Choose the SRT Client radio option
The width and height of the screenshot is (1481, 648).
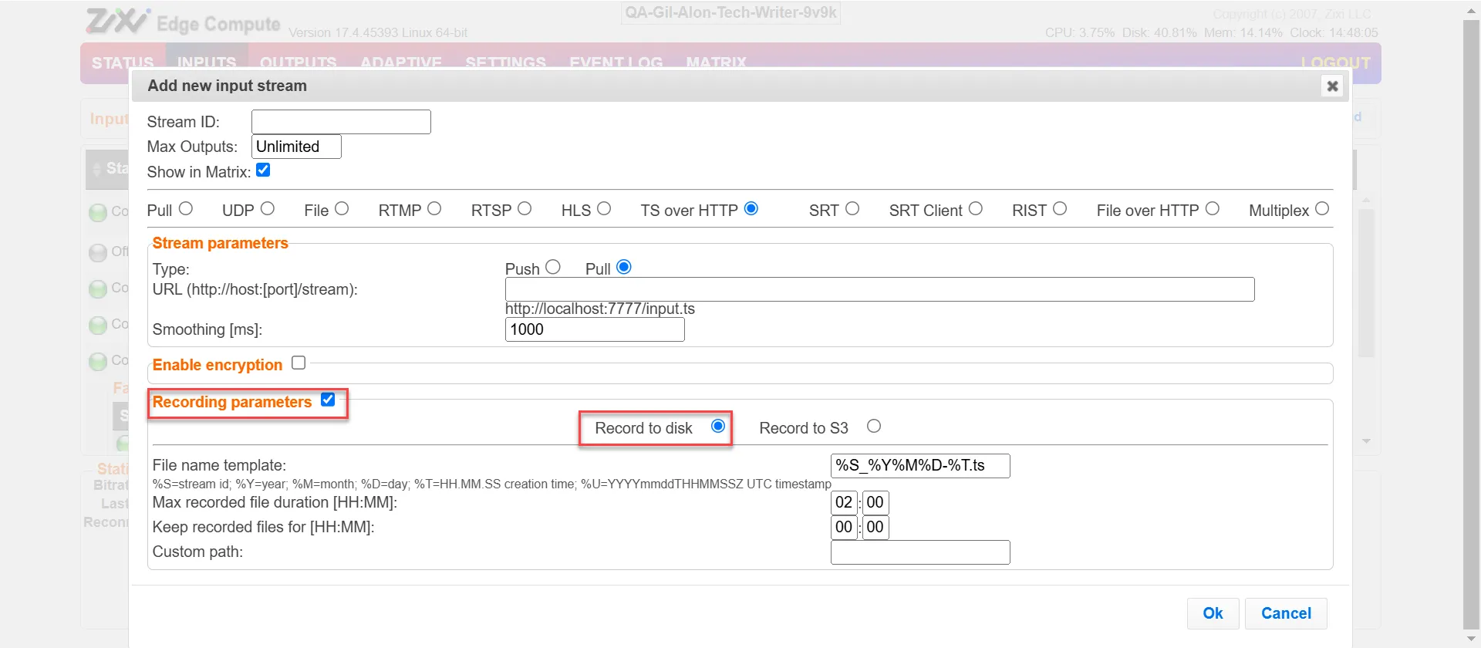tap(976, 209)
